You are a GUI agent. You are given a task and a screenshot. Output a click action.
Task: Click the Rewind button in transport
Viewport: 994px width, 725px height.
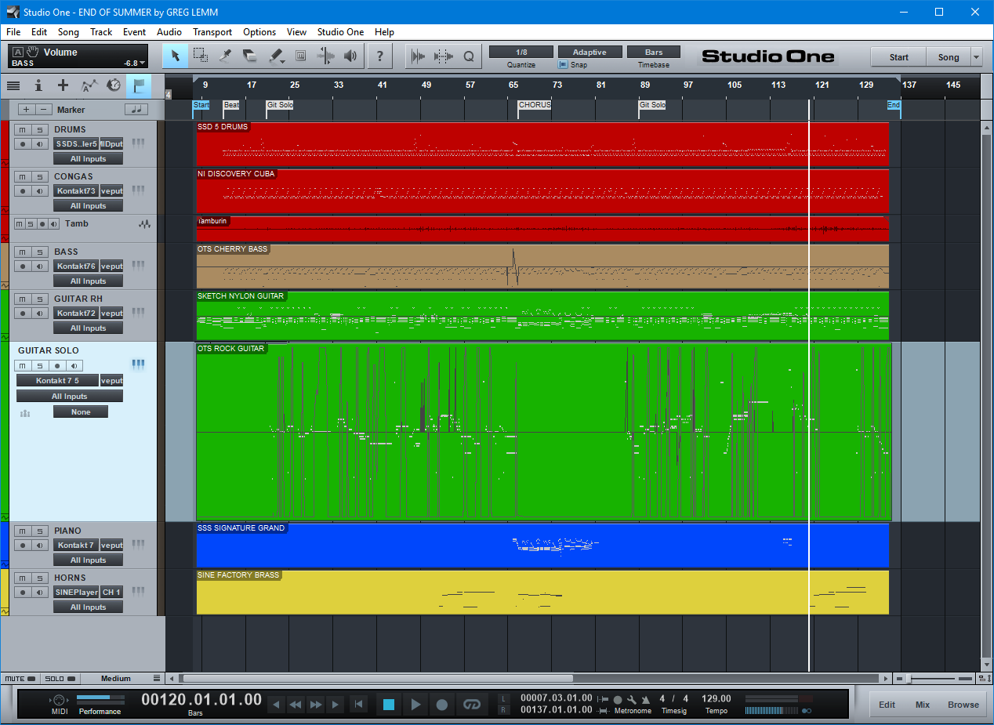click(296, 705)
